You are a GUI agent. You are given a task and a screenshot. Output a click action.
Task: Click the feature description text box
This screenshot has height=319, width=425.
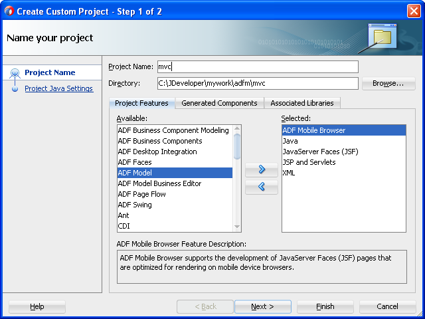point(262,267)
